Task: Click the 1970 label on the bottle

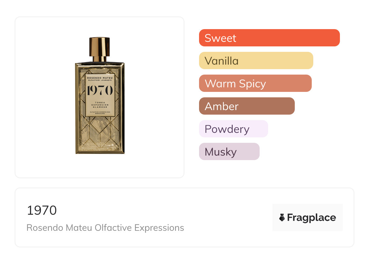Action: click(100, 90)
